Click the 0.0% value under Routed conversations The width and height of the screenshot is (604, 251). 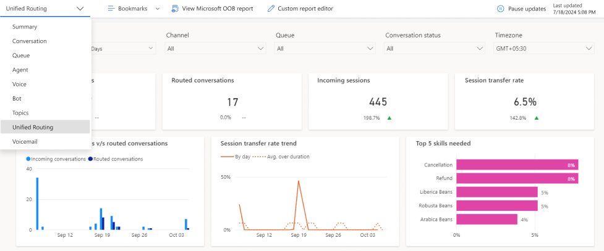pos(226,118)
